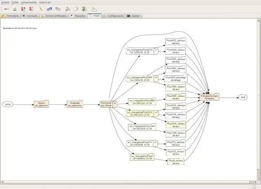The image size is (261, 189).
Task: Select the Aceptado en_ejecucion node
Action: click(x=75, y=104)
